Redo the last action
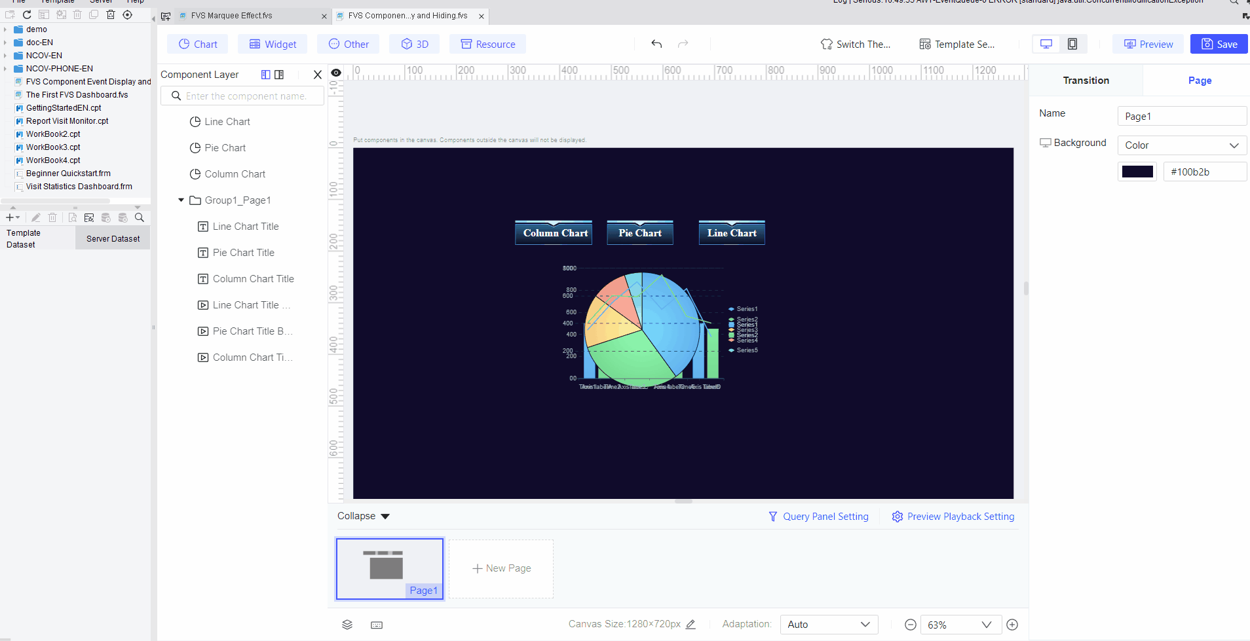The image size is (1250, 641). tap(683, 44)
